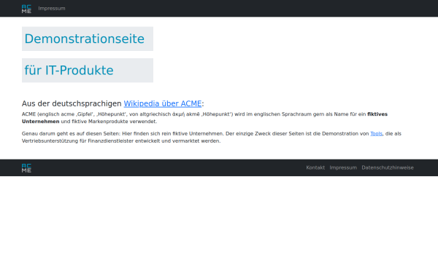Click the paragraph starting Genau darum geht

point(212,138)
